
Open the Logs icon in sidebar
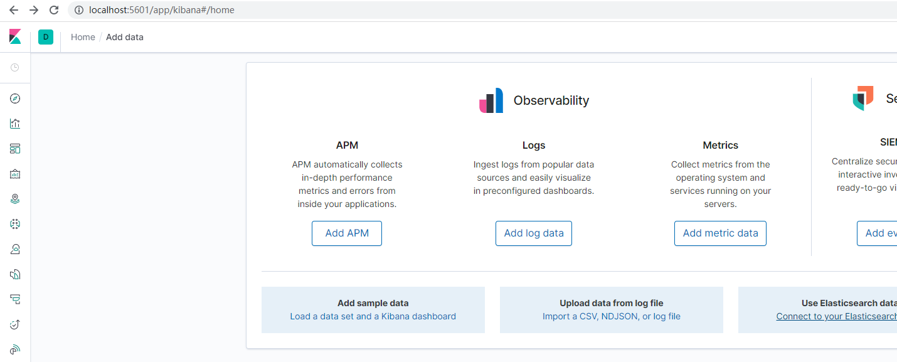(x=15, y=274)
